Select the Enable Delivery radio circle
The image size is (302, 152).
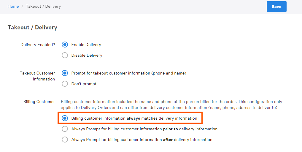point(65,45)
